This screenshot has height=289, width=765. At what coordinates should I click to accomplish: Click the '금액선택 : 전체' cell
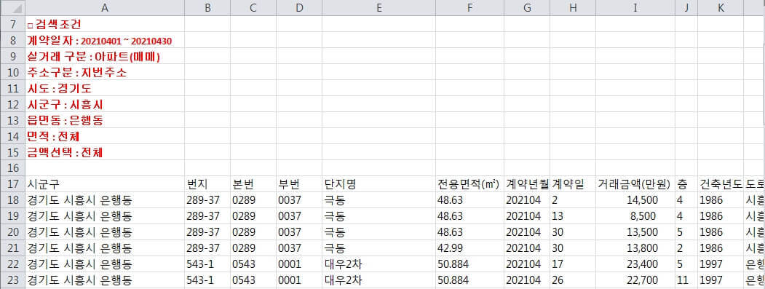pyautogui.click(x=104, y=152)
